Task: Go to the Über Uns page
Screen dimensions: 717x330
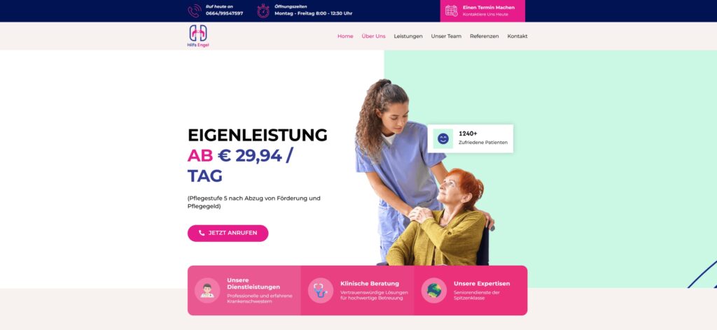Action: coord(374,36)
